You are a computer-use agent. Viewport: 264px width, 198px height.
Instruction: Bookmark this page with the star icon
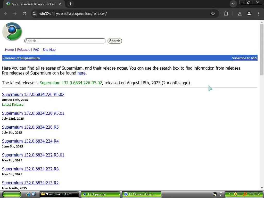pos(213,14)
